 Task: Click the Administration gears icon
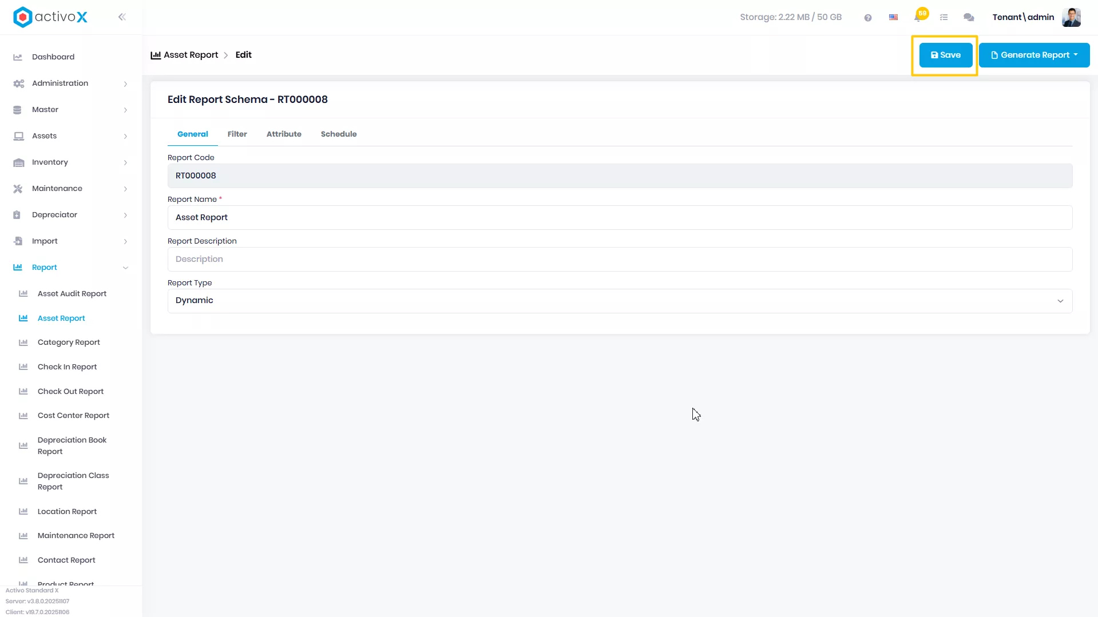pyautogui.click(x=18, y=83)
